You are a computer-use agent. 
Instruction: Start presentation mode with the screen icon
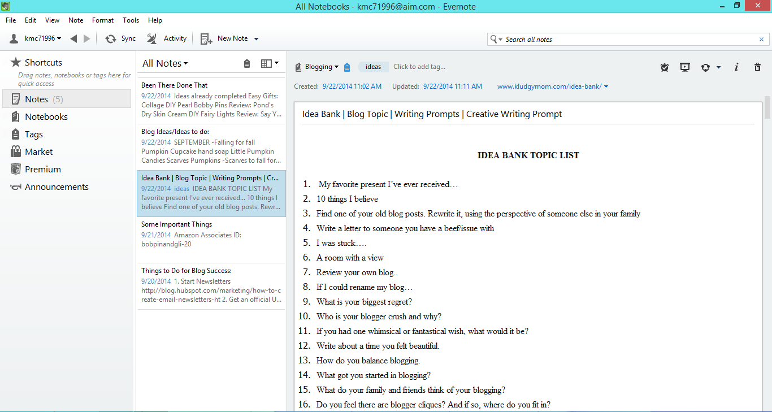(x=685, y=67)
